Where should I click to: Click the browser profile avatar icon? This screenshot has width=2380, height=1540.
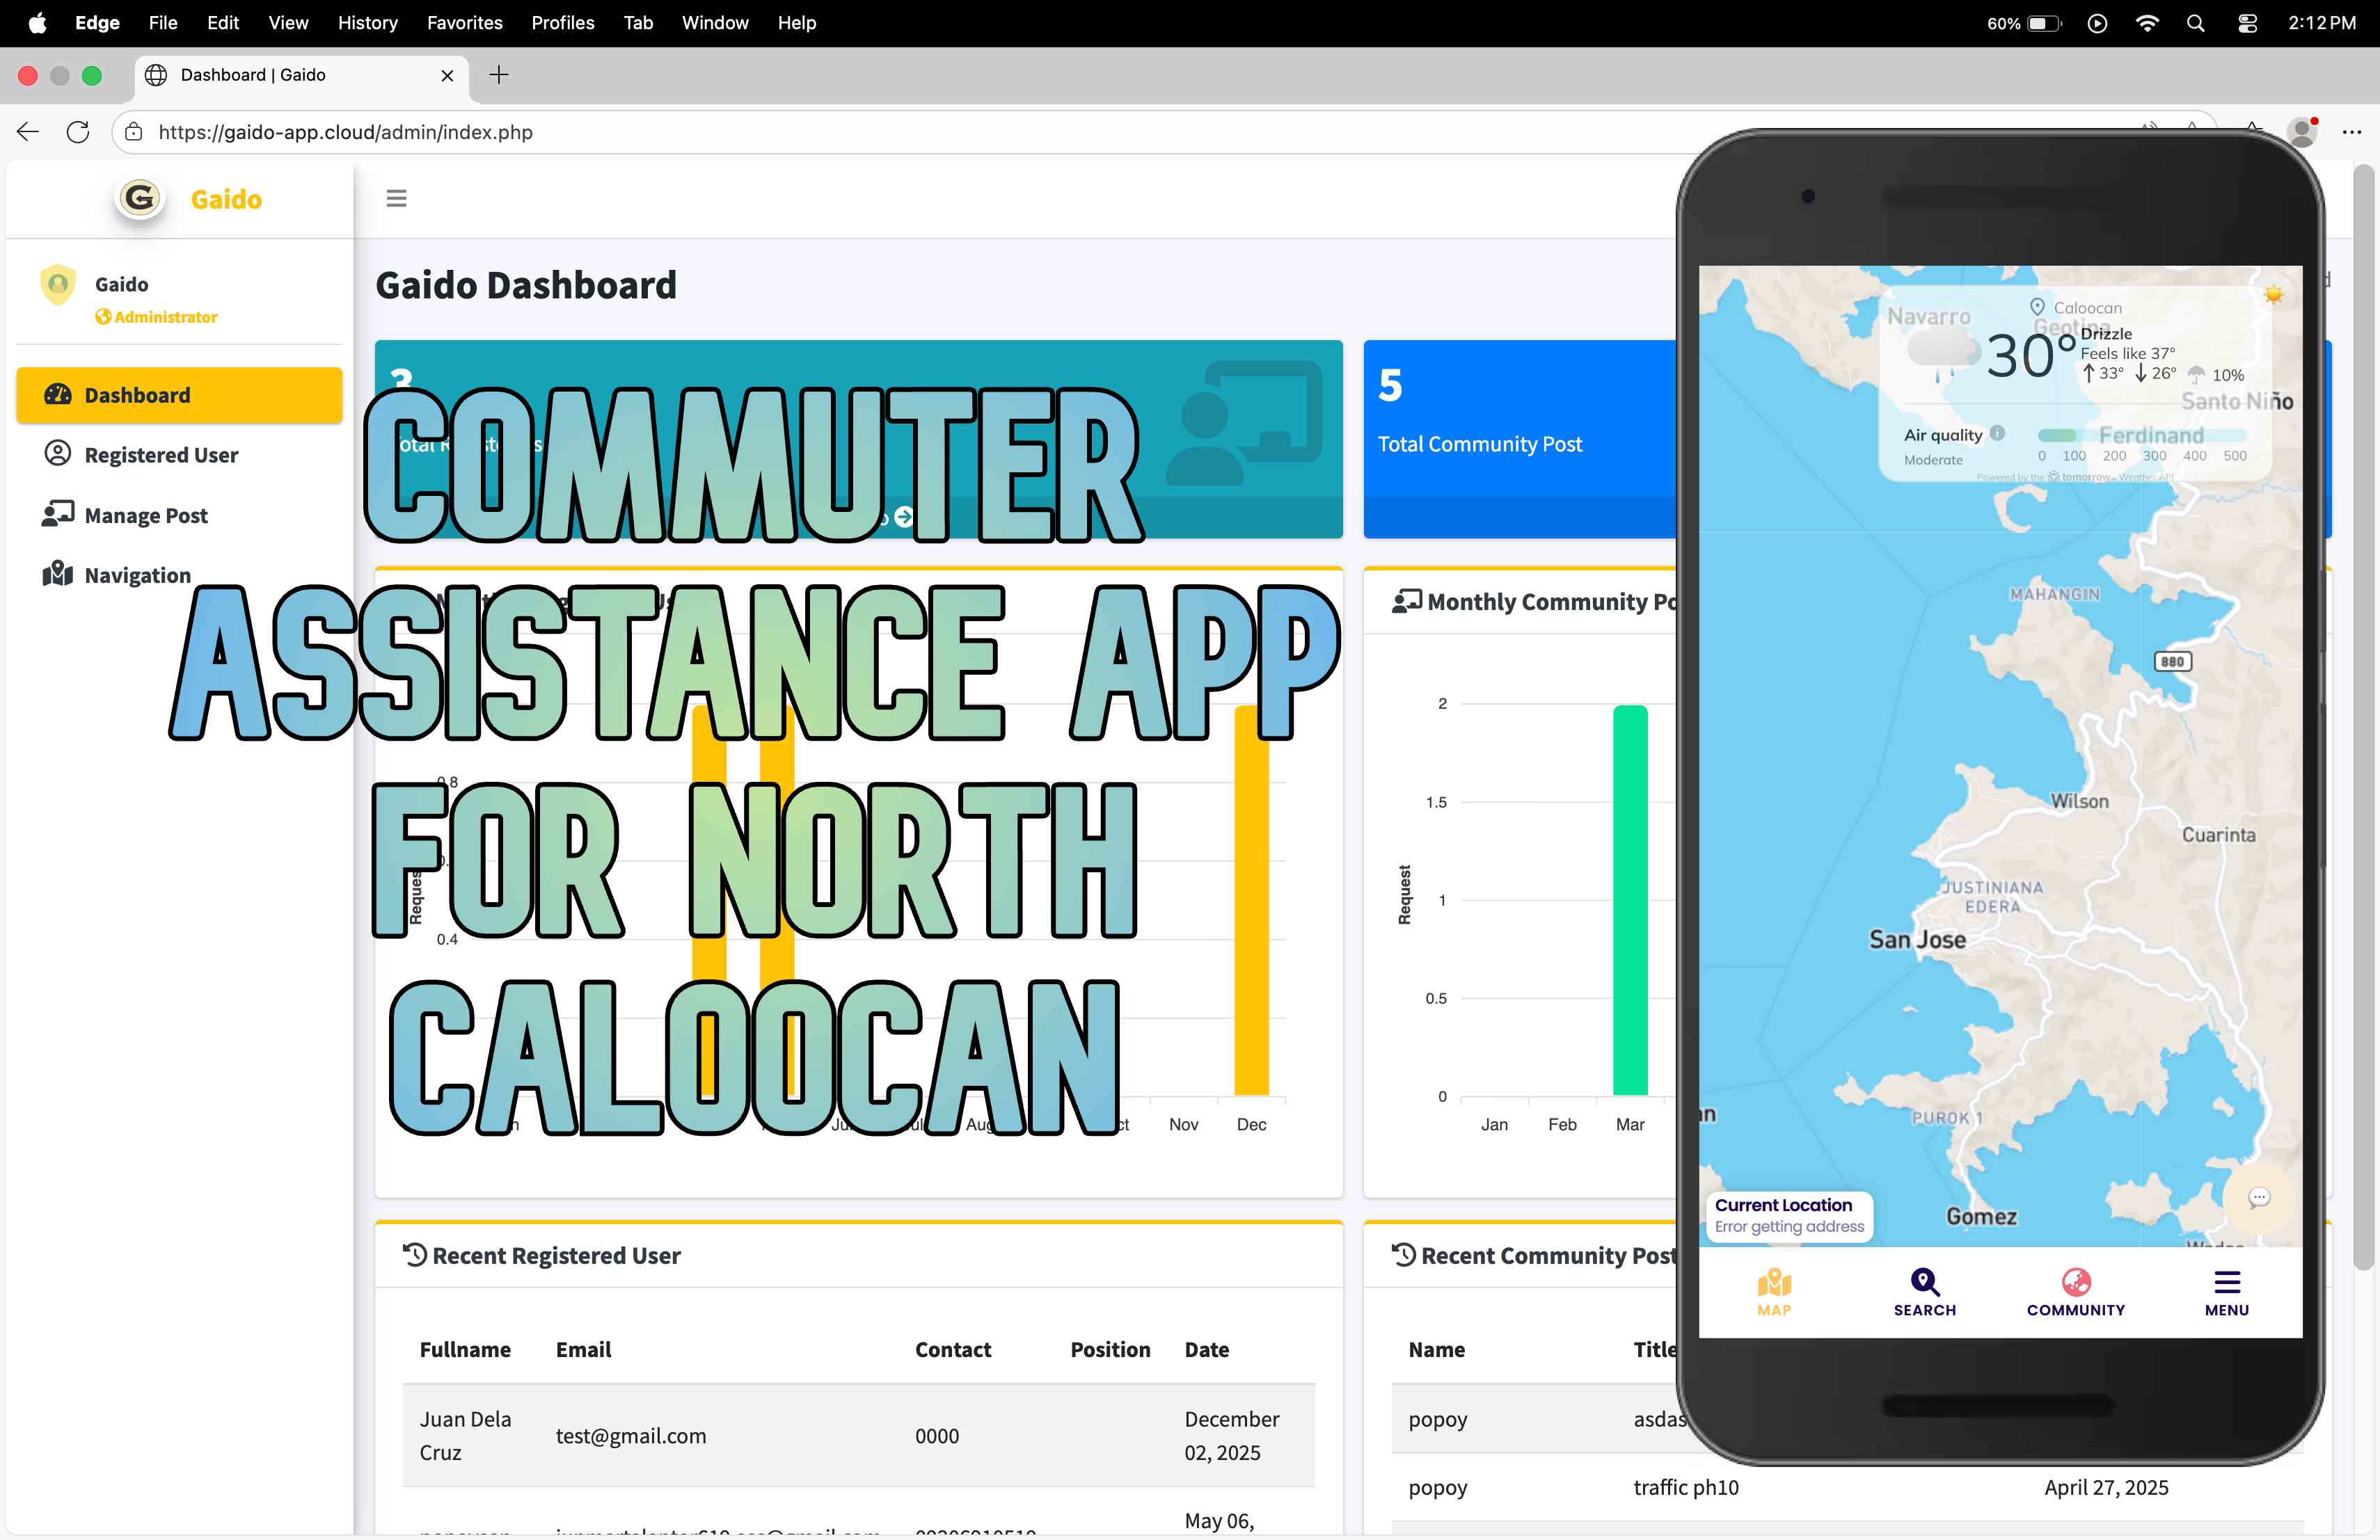(2303, 132)
